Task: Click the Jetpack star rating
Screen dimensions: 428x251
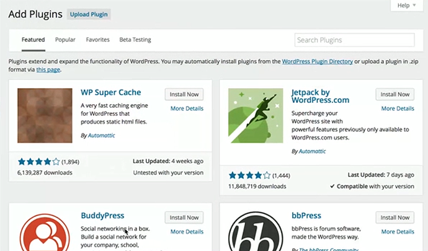Action: point(249,175)
